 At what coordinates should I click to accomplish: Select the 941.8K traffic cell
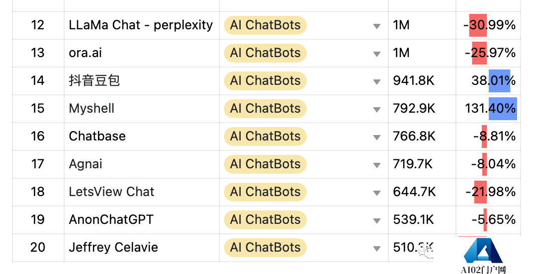click(422, 81)
